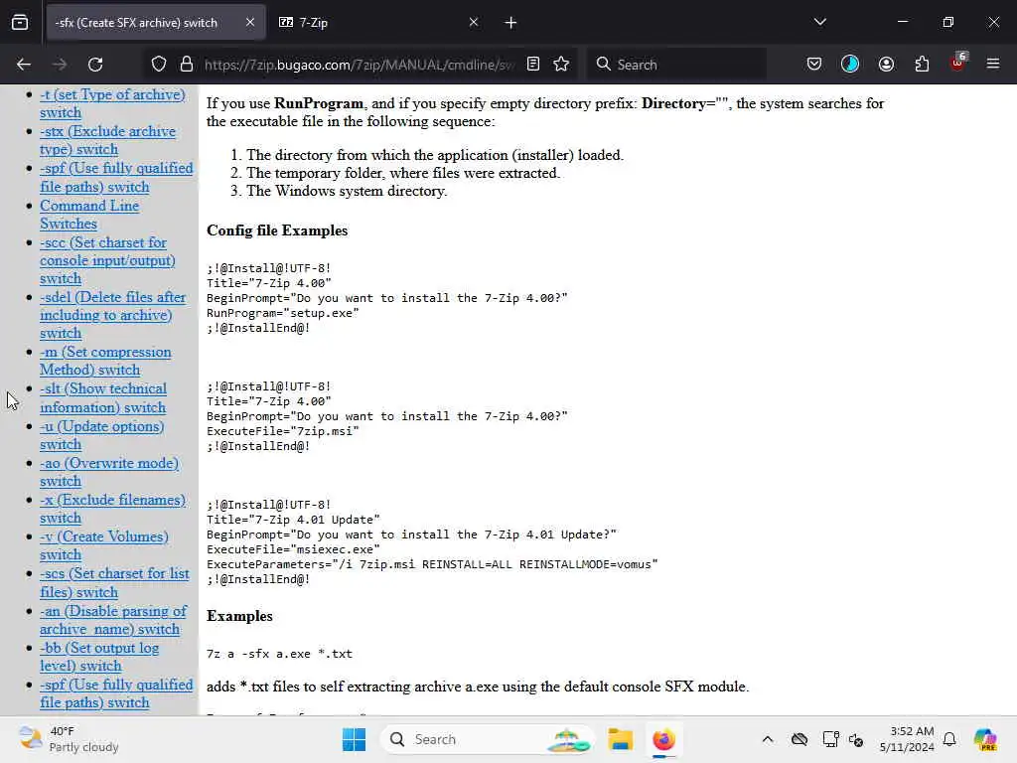Click the forward navigation arrow
1017x763 pixels.
pos(60,65)
